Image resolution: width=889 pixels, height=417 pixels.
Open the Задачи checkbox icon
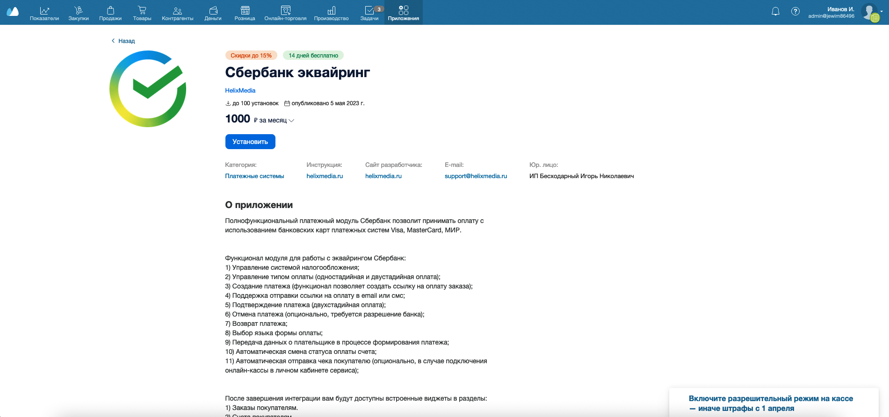[369, 10]
